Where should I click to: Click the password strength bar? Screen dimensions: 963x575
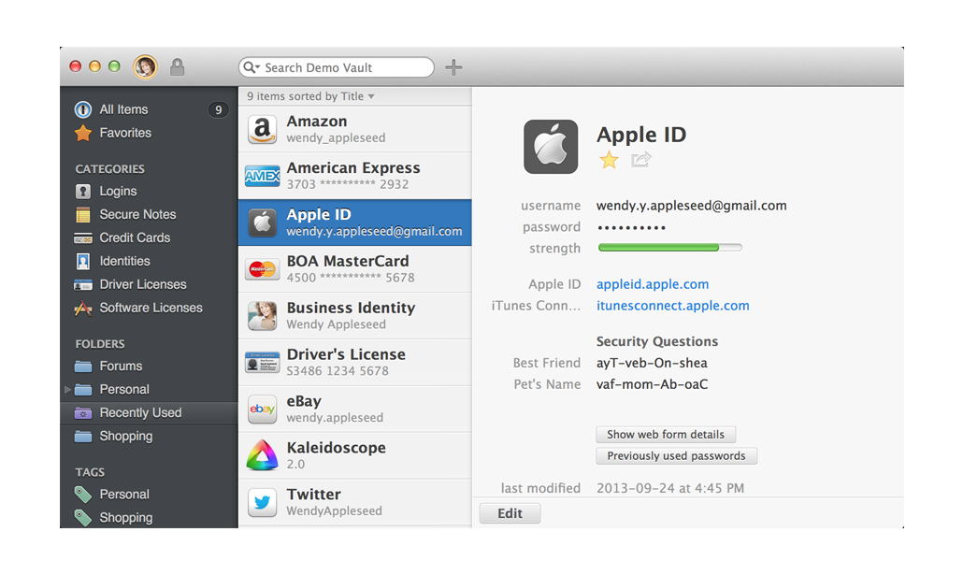pos(669,249)
